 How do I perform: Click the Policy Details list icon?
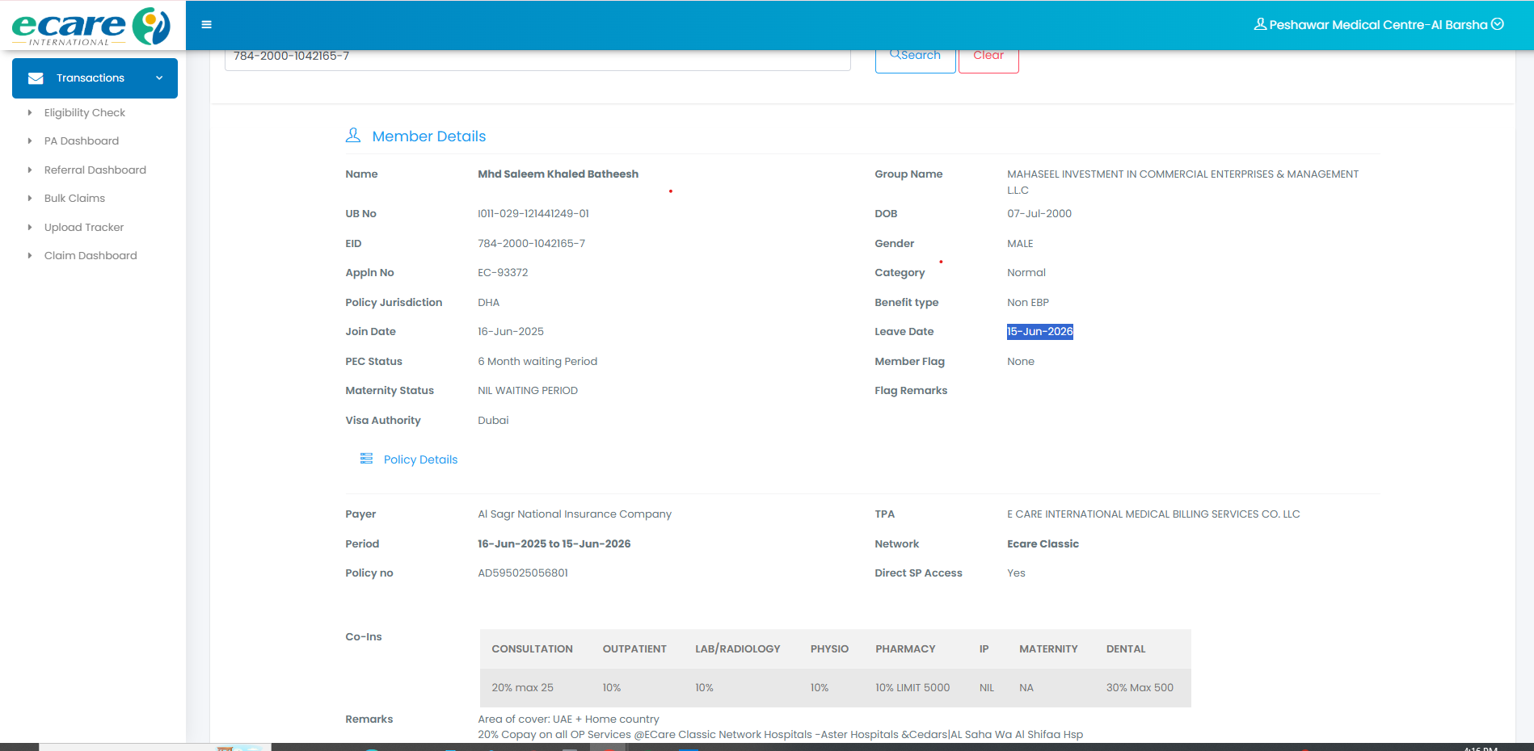pos(366,459)
